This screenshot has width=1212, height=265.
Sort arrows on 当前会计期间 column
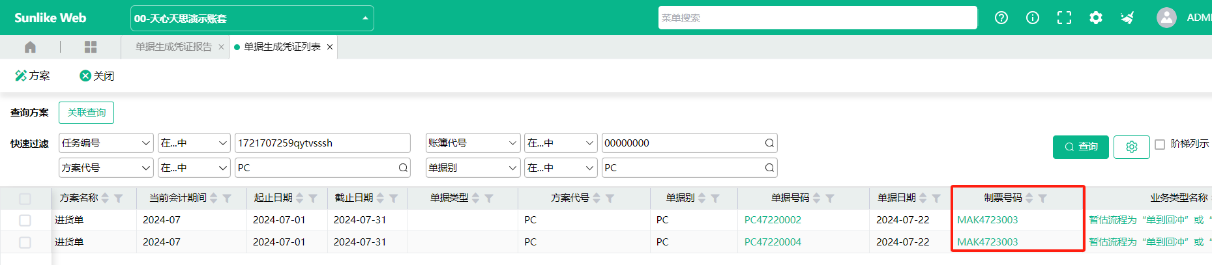214,198
